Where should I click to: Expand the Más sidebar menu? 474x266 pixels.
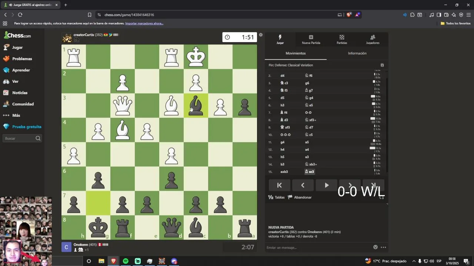(22, 115)
